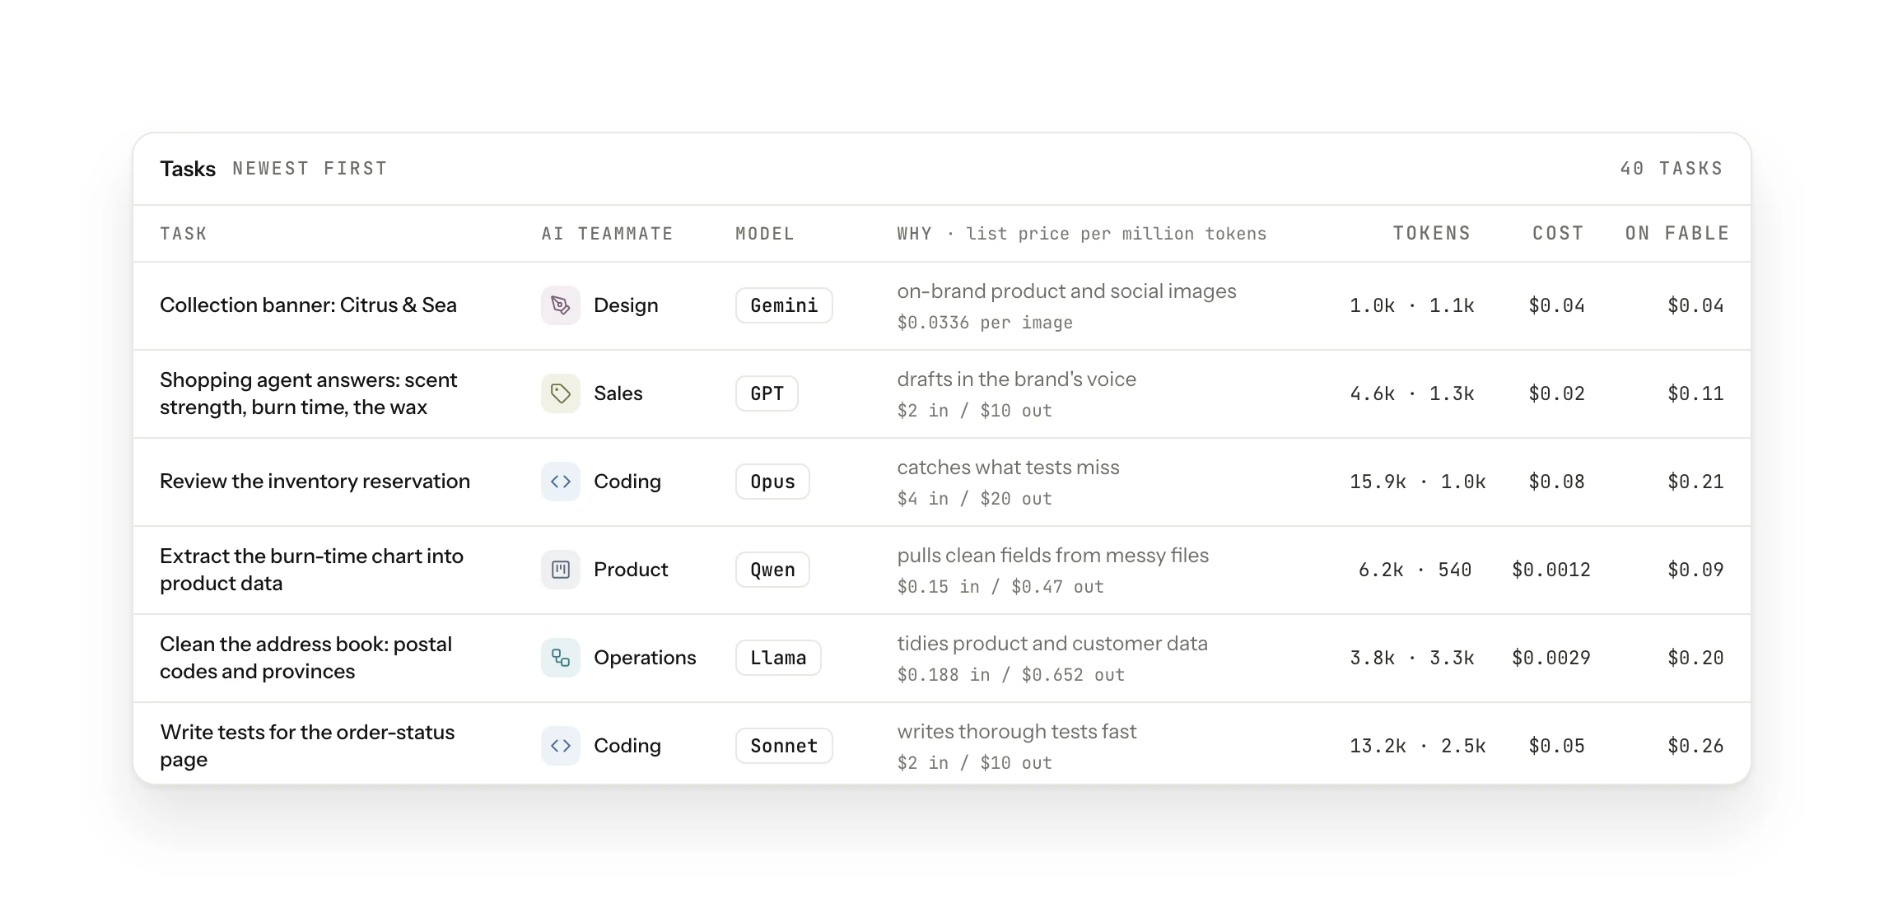The image size is (1884, 917).
Task: Open task 'Extract the burn-time chart into product data'
Action: coord(311,570)
